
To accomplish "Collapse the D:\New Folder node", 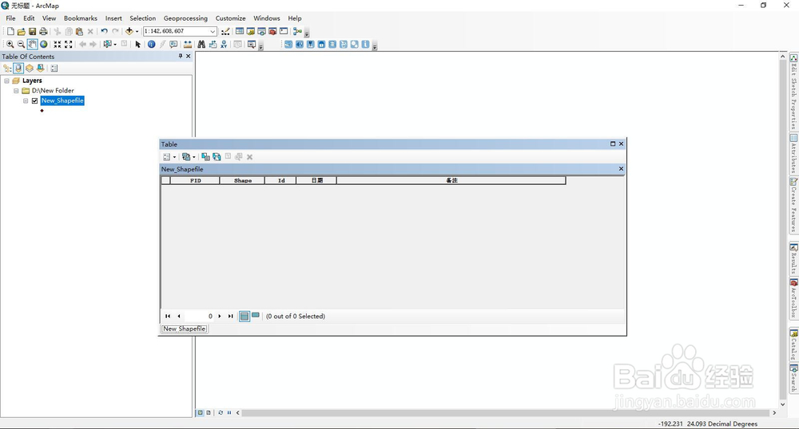I will click(x=16, y=91).
